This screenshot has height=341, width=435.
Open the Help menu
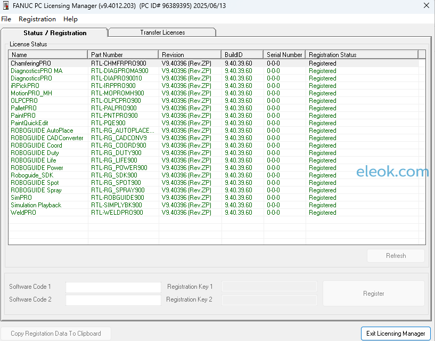pos(70,19)
